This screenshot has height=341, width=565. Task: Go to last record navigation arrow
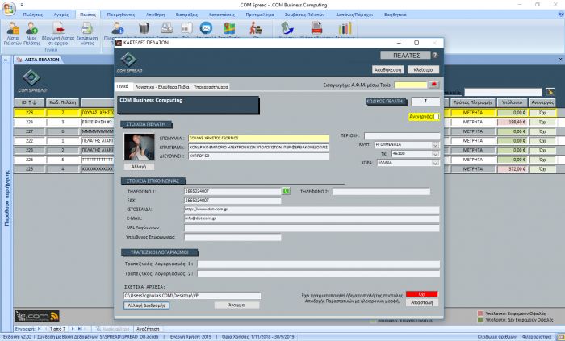click(x=80, y=329)
